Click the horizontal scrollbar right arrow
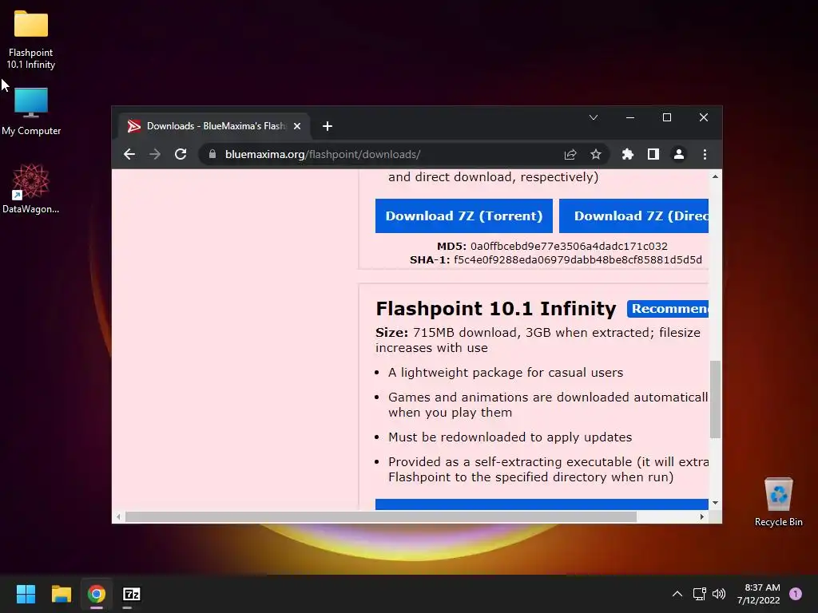The image size is (818, 613). [701, 516]
